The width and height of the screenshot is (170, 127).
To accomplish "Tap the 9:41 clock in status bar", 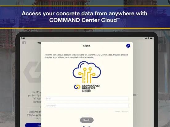I will tap(23, 38).
